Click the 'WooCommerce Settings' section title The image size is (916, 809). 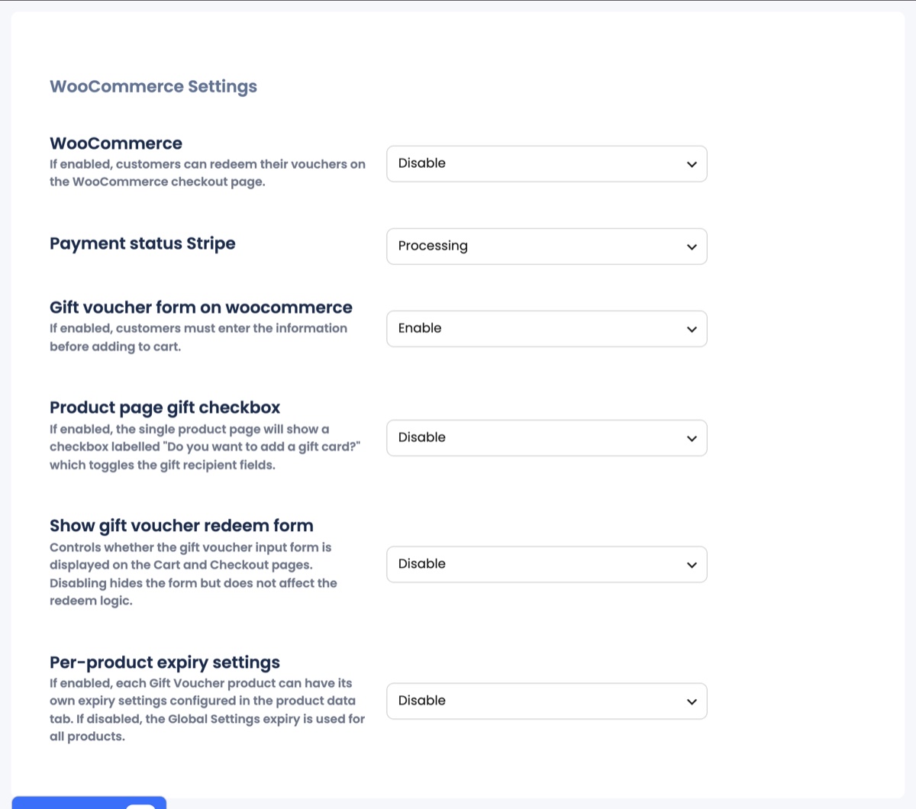click(153, 87)
